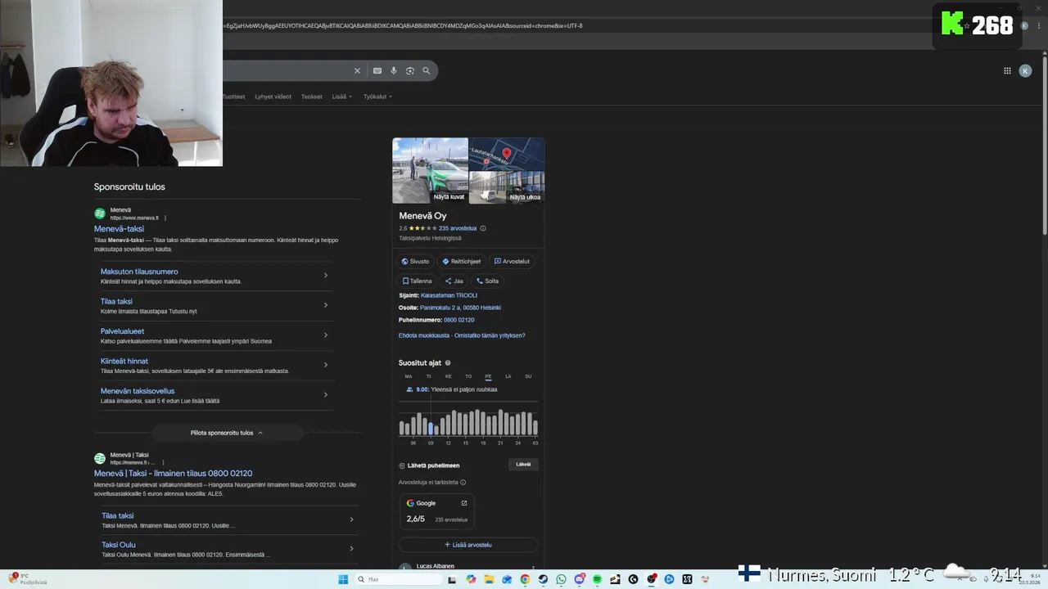
Task: Click Näytä kuvat photo thumbnail
Action: coord(430,170)
